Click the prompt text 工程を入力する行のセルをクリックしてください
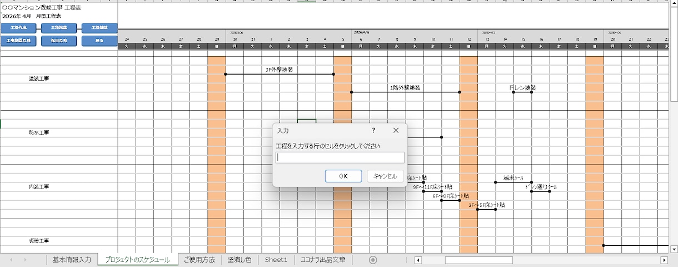The image size is (678, 267). 328,146
